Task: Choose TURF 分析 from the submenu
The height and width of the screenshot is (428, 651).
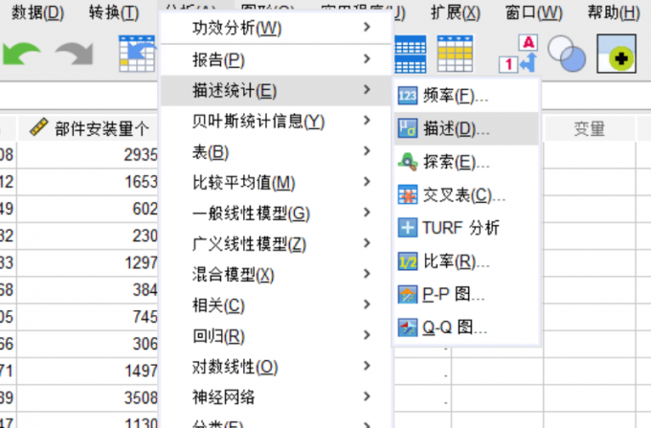Action: pyautogui.click(x=466, y=228)
